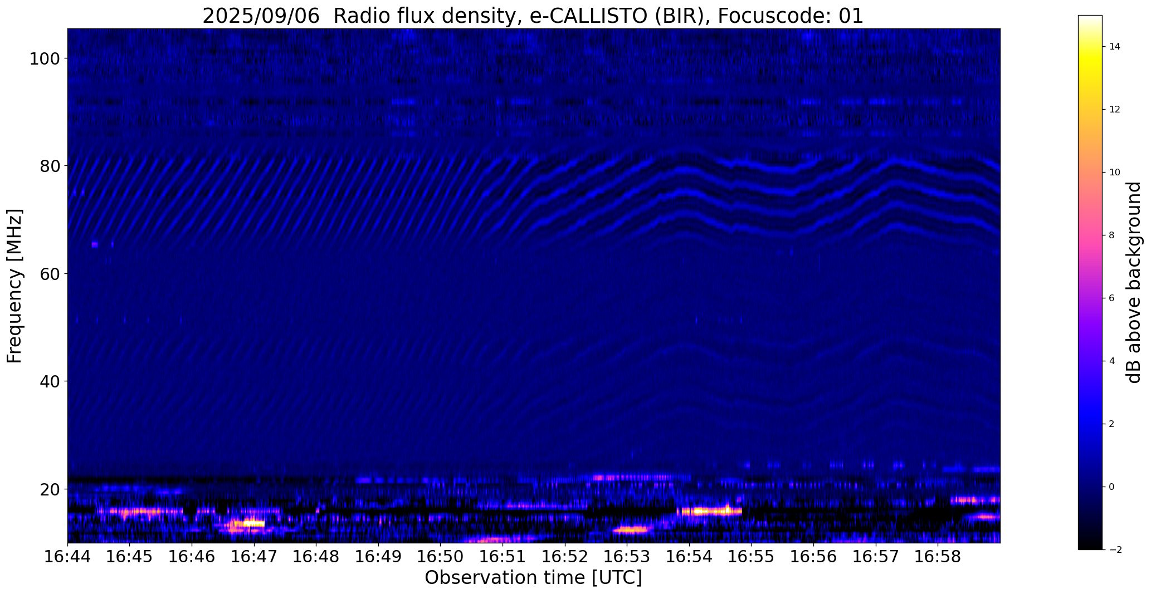Click the 16:48 time tick label
The image size is (1151, 594).
pyautogui.click(x=316, y=556)
